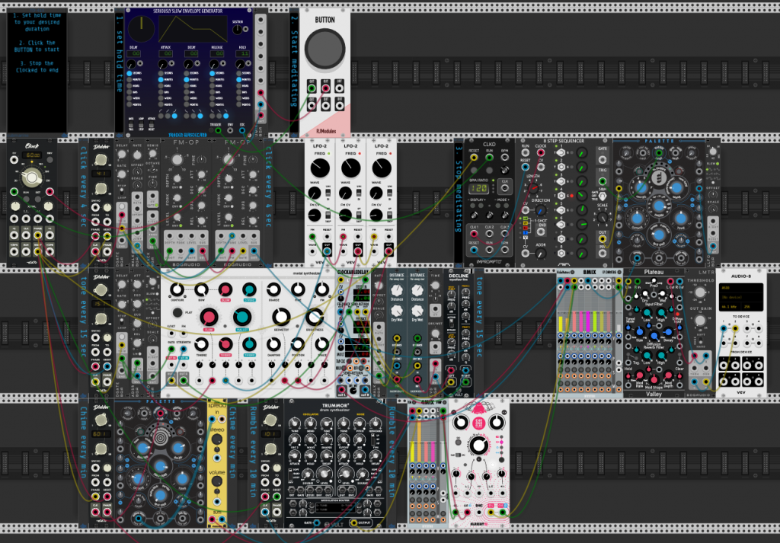The width and height of the screenshot is (780, 543).
Task: Toggle the Diffuse Input button on Plateau
Action: tap(677, 315)
